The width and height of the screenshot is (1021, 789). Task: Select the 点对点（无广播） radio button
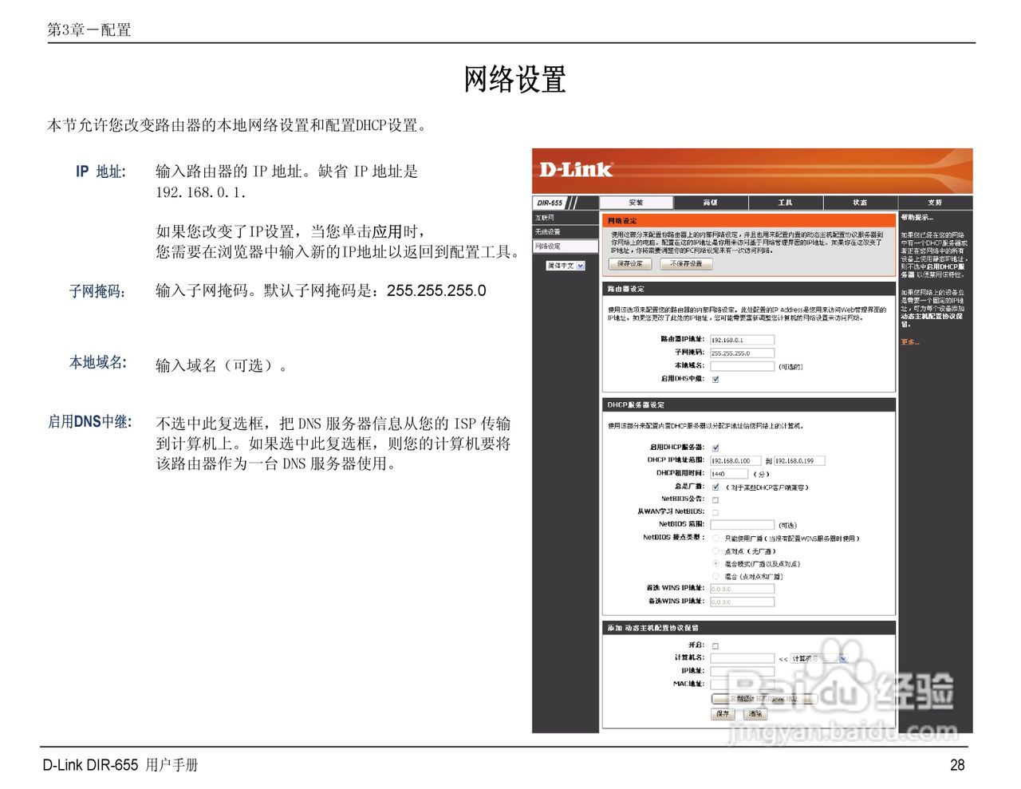(715, 551)
